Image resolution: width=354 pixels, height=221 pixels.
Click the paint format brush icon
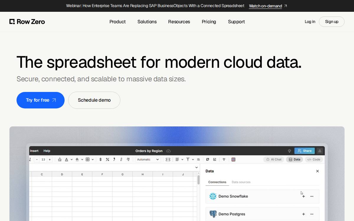(60, 159)
